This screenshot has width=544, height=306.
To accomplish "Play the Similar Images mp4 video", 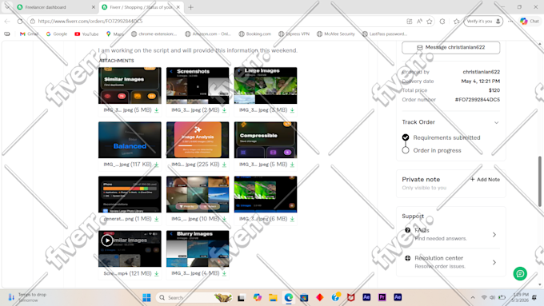I will coord(107,240).
